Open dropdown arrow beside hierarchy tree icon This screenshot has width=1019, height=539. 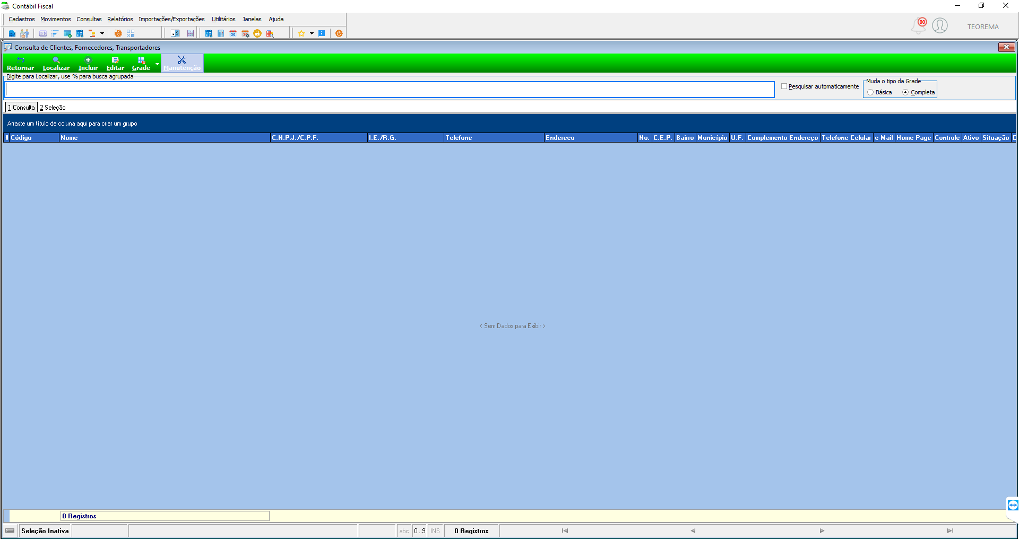102,33
